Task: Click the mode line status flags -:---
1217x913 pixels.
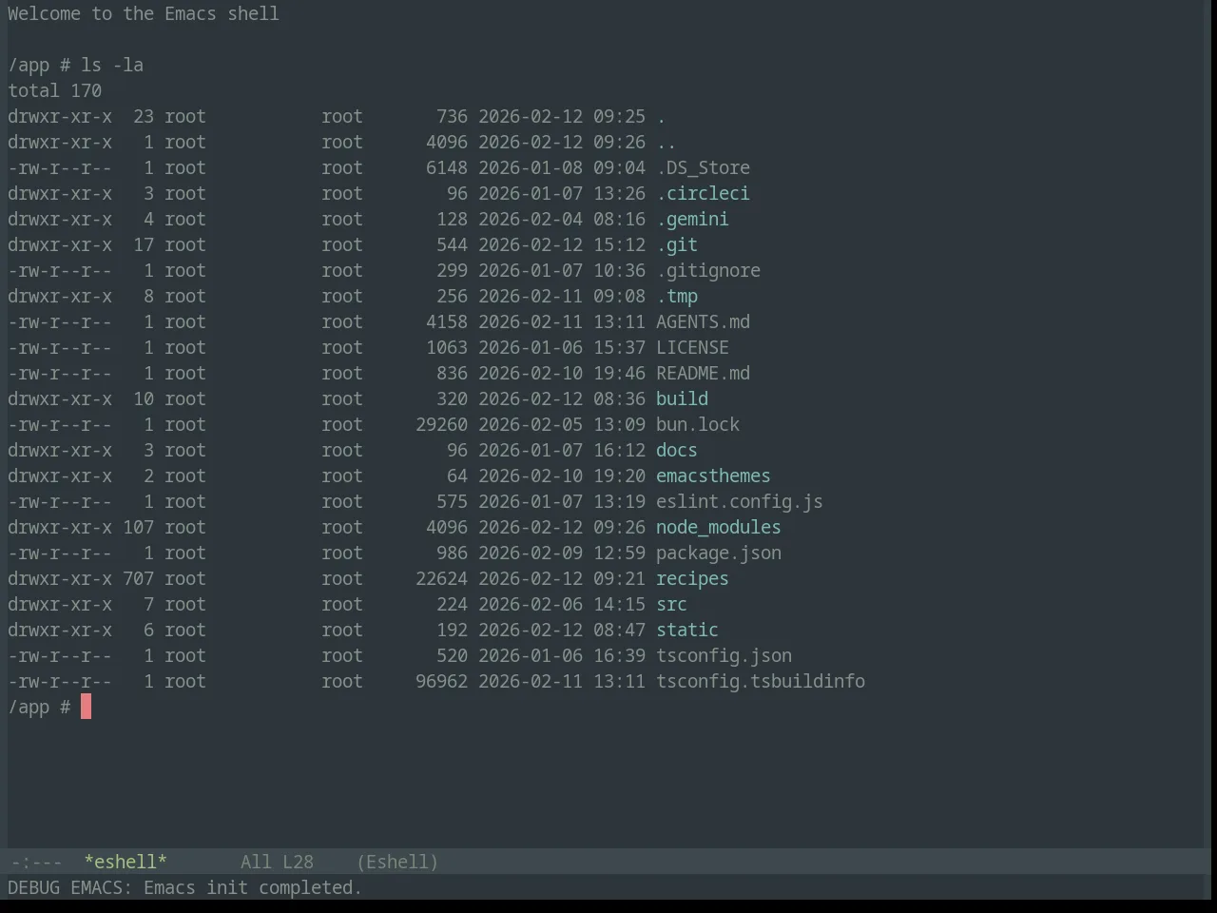Action: 35,862
